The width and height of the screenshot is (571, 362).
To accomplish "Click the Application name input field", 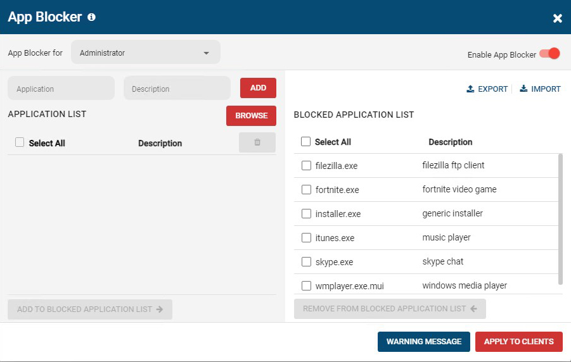I will tap(61, 89).
